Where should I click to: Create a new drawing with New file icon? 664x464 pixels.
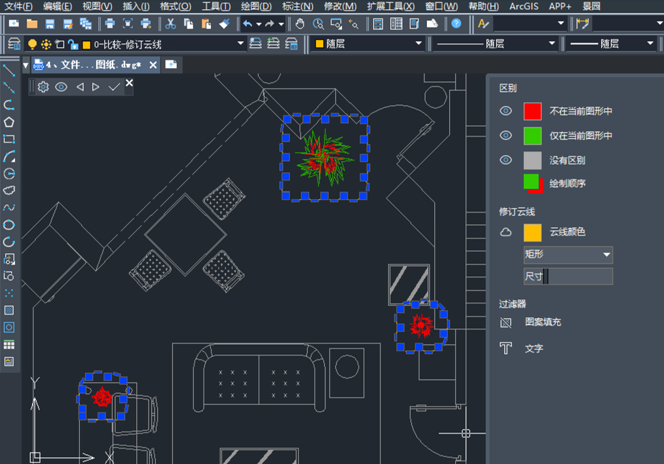click(14, 24)
